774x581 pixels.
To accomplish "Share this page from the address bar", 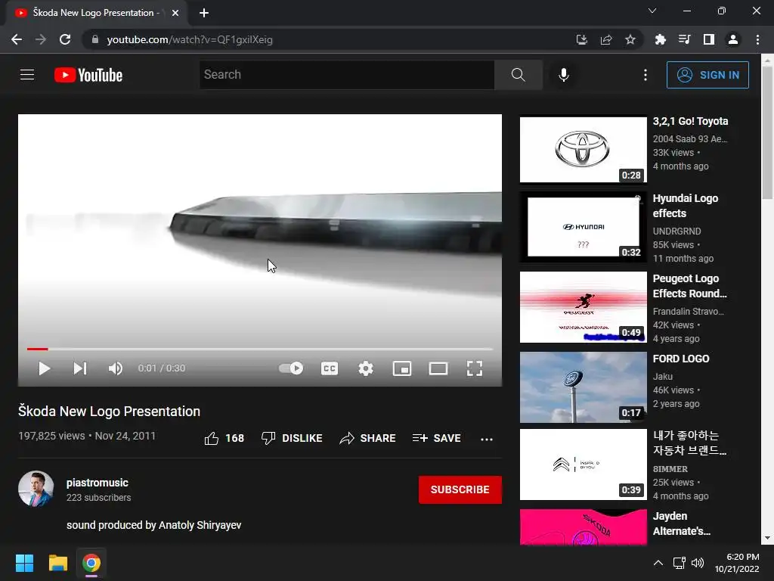I will 606,39.
